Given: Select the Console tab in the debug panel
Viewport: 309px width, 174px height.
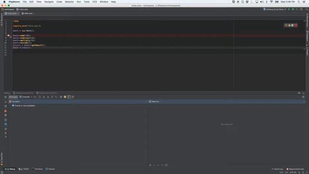Looking at the screenshot, I should pos(25,97).
